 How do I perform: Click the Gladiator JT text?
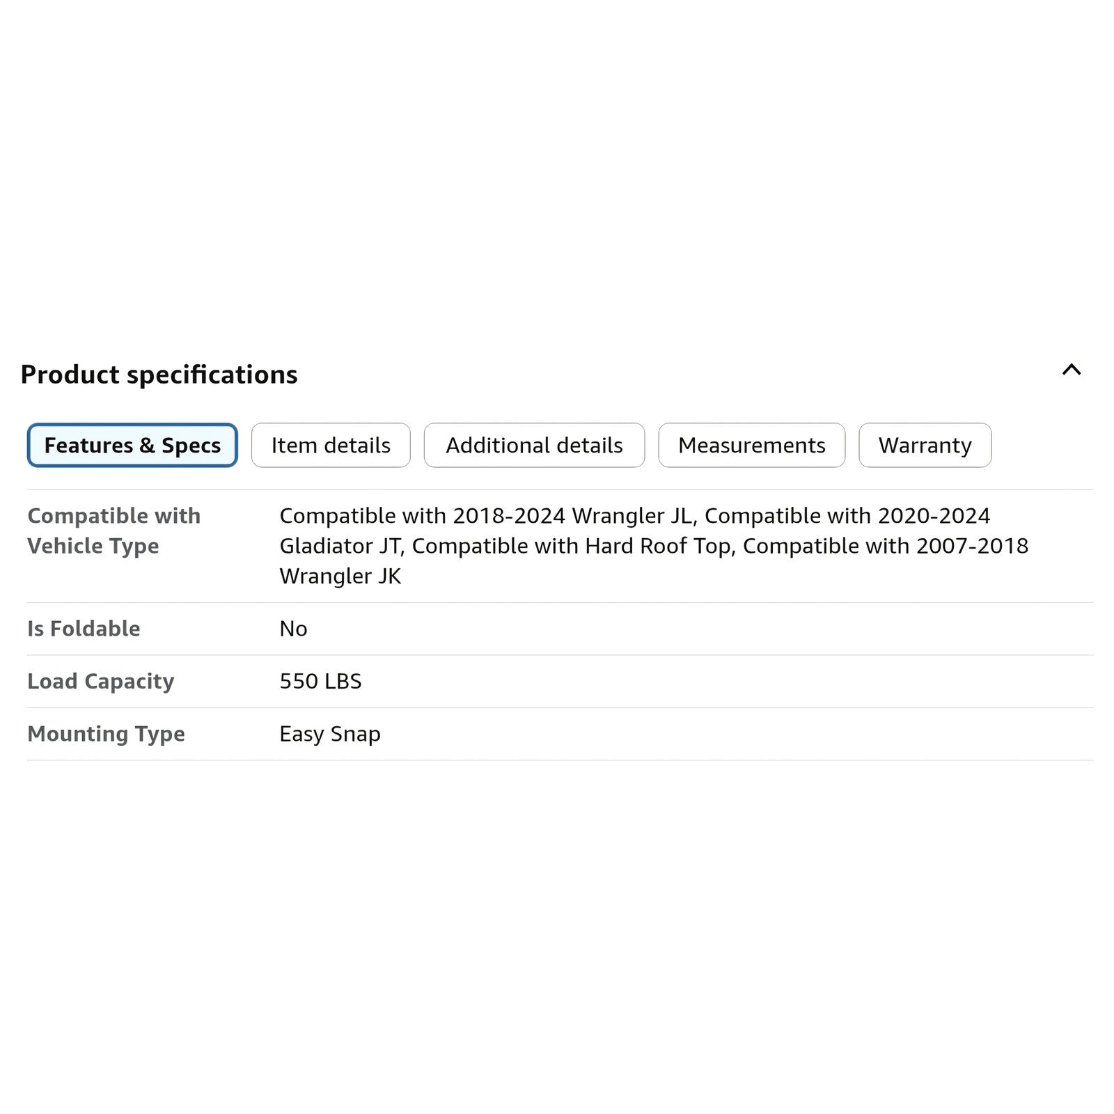point(340,546)
